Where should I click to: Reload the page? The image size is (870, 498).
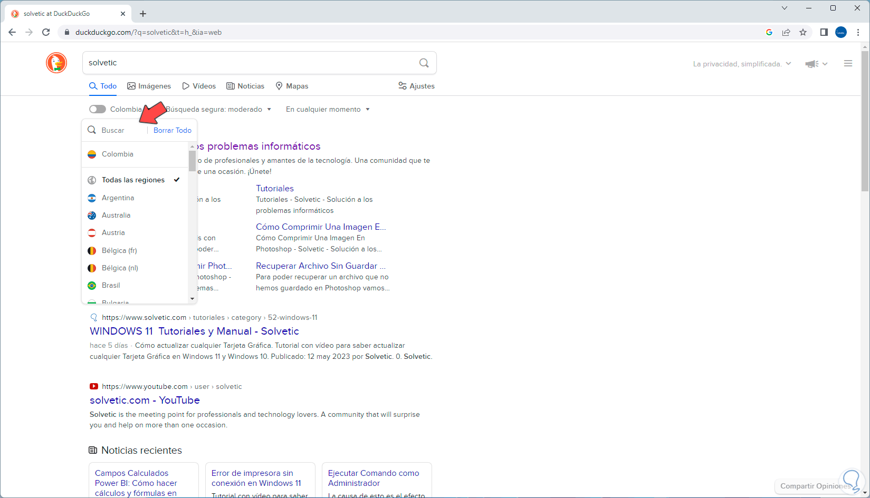(46, 32)
